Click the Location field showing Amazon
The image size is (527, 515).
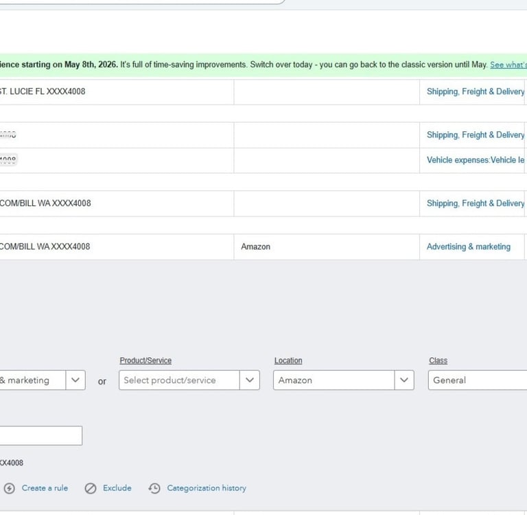[334, 380]
